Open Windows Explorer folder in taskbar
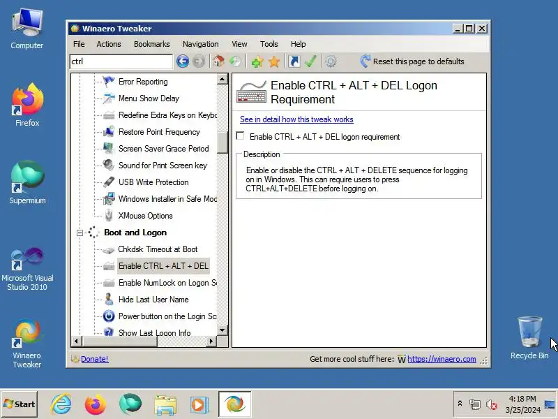Image resolution: width=558 pixels, height=419 pixels. [165, 404]
